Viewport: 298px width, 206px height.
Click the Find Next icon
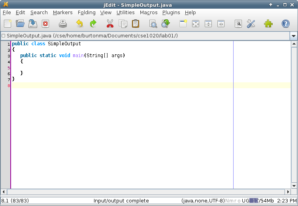point(166,24)
